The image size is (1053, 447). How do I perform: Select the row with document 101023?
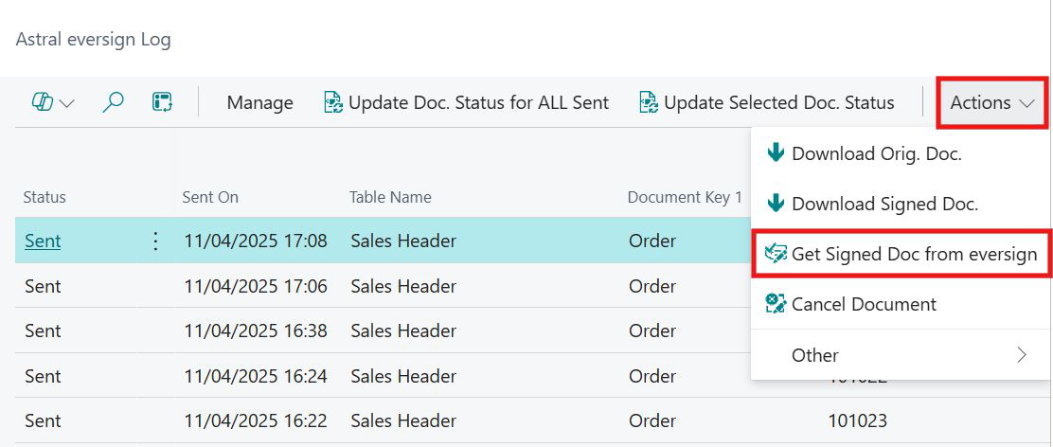coord(857,420)
